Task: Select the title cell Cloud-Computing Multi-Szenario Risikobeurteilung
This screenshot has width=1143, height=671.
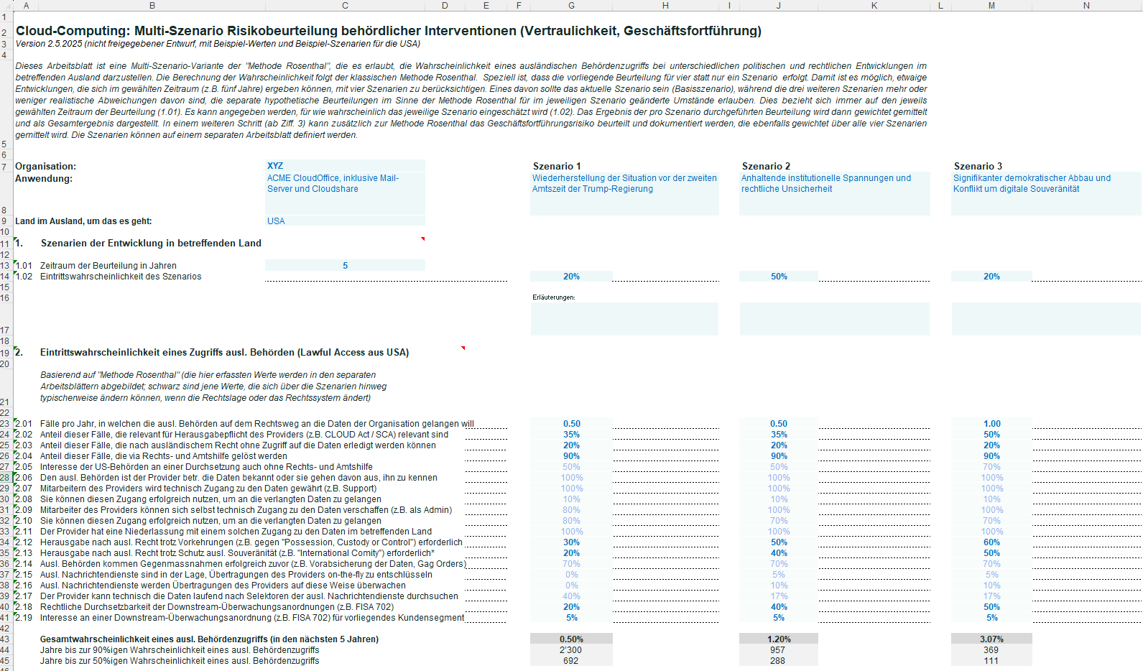Action: [x=389, y=31]
